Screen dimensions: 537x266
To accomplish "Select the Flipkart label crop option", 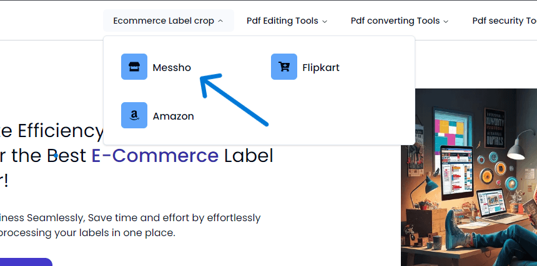I will tap(305, 67).
